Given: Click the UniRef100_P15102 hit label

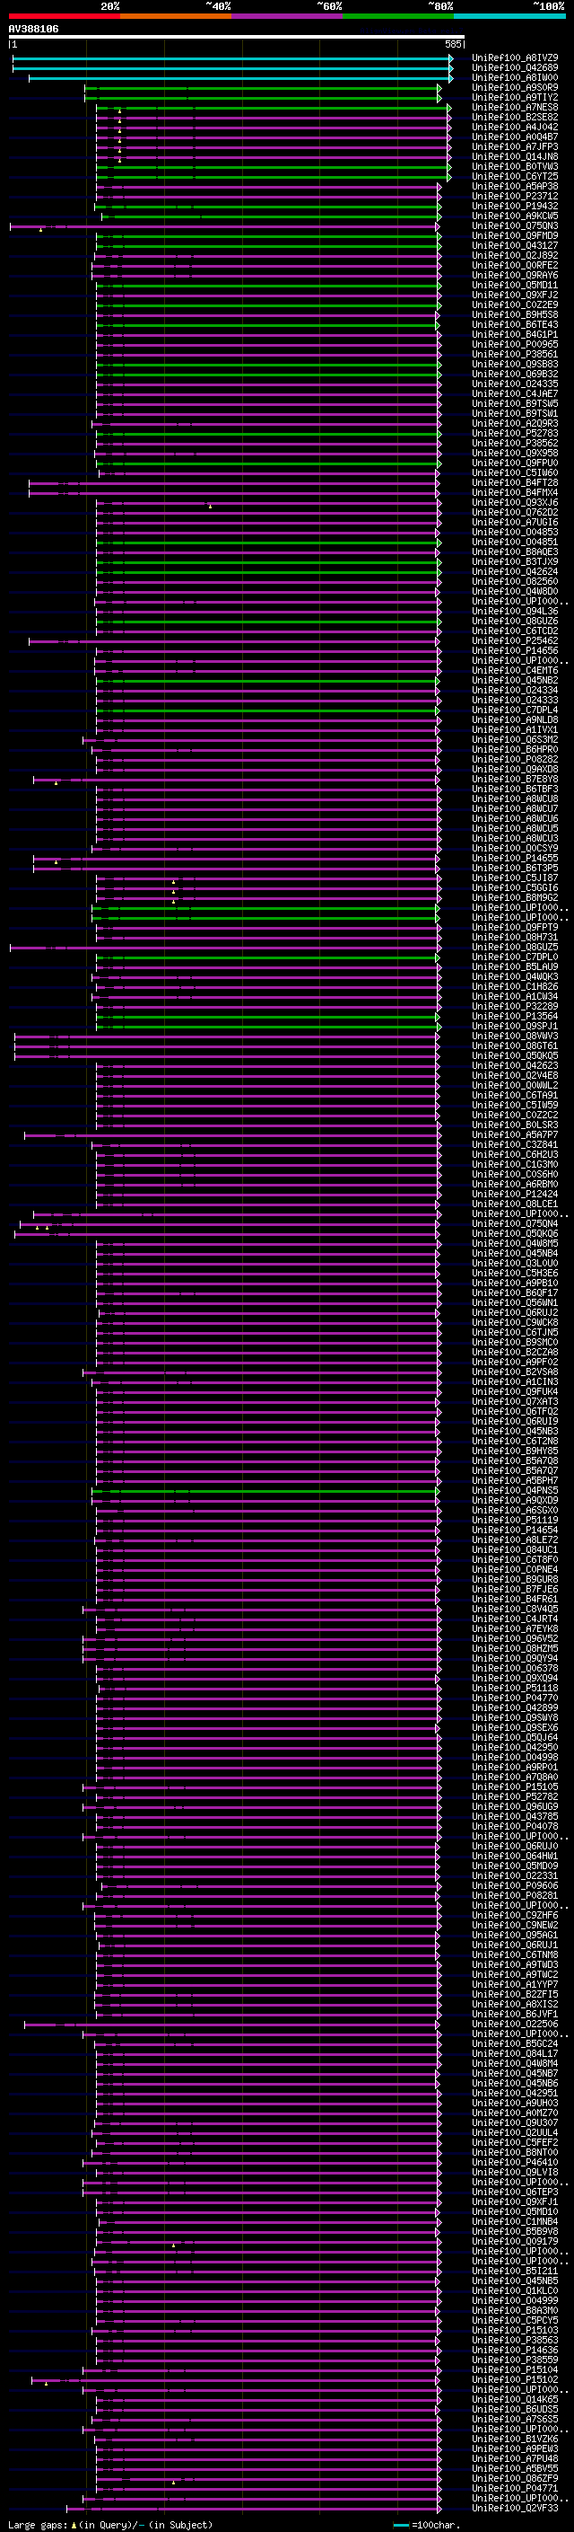Looking at the screenshot, I should (515, 2379).
